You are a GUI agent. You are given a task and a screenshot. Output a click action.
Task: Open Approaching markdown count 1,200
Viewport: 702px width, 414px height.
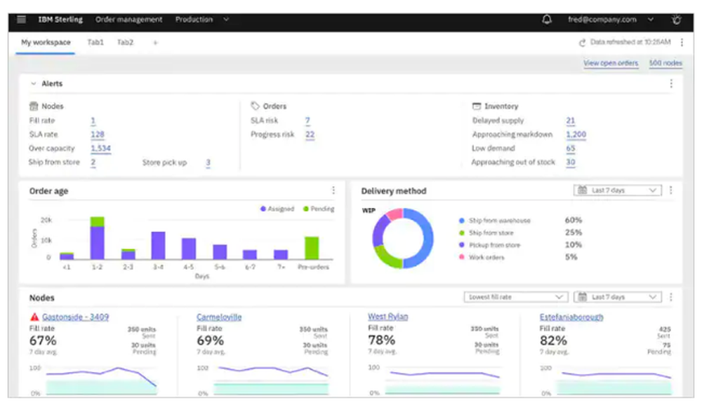576,134
